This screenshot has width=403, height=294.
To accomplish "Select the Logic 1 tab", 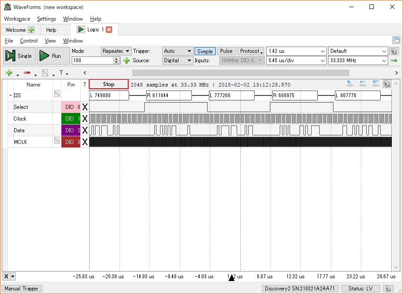I will pyautogui.click(x=93, y=30).
